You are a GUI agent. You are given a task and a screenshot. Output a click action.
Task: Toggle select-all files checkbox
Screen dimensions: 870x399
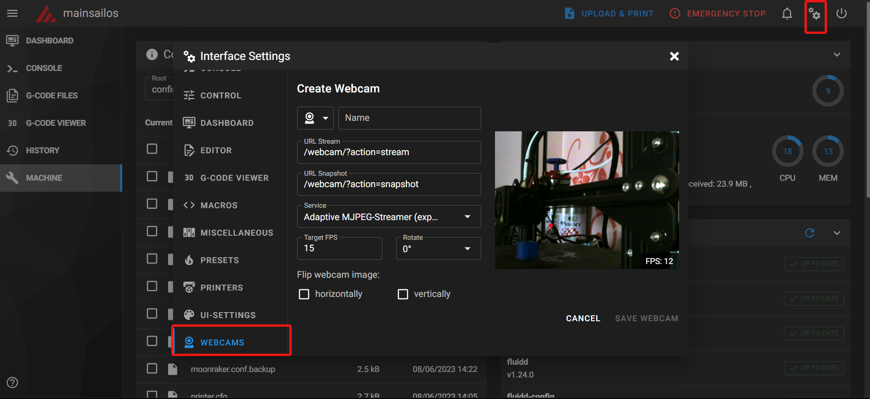pyautogui.click(x=152, y=149)
